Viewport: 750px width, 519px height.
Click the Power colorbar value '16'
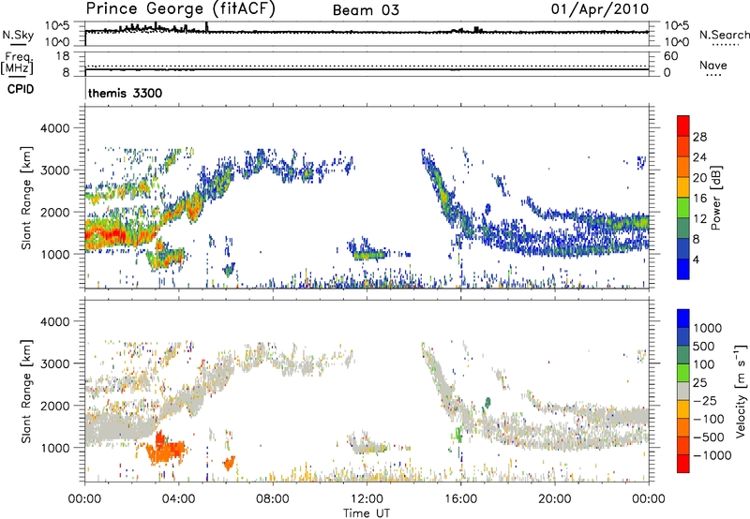tap(699, 199)
